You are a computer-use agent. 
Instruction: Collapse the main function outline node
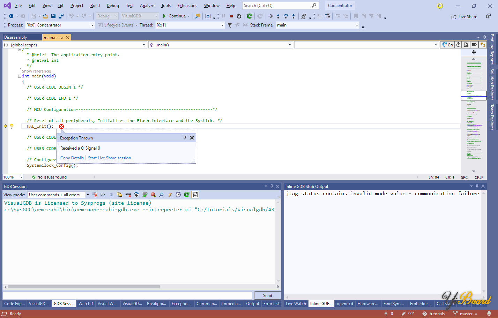pyautogui.click(x=20, y=76)
